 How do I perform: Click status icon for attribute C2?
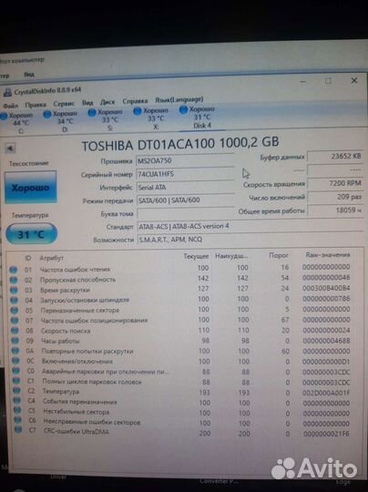coord(17,391)
